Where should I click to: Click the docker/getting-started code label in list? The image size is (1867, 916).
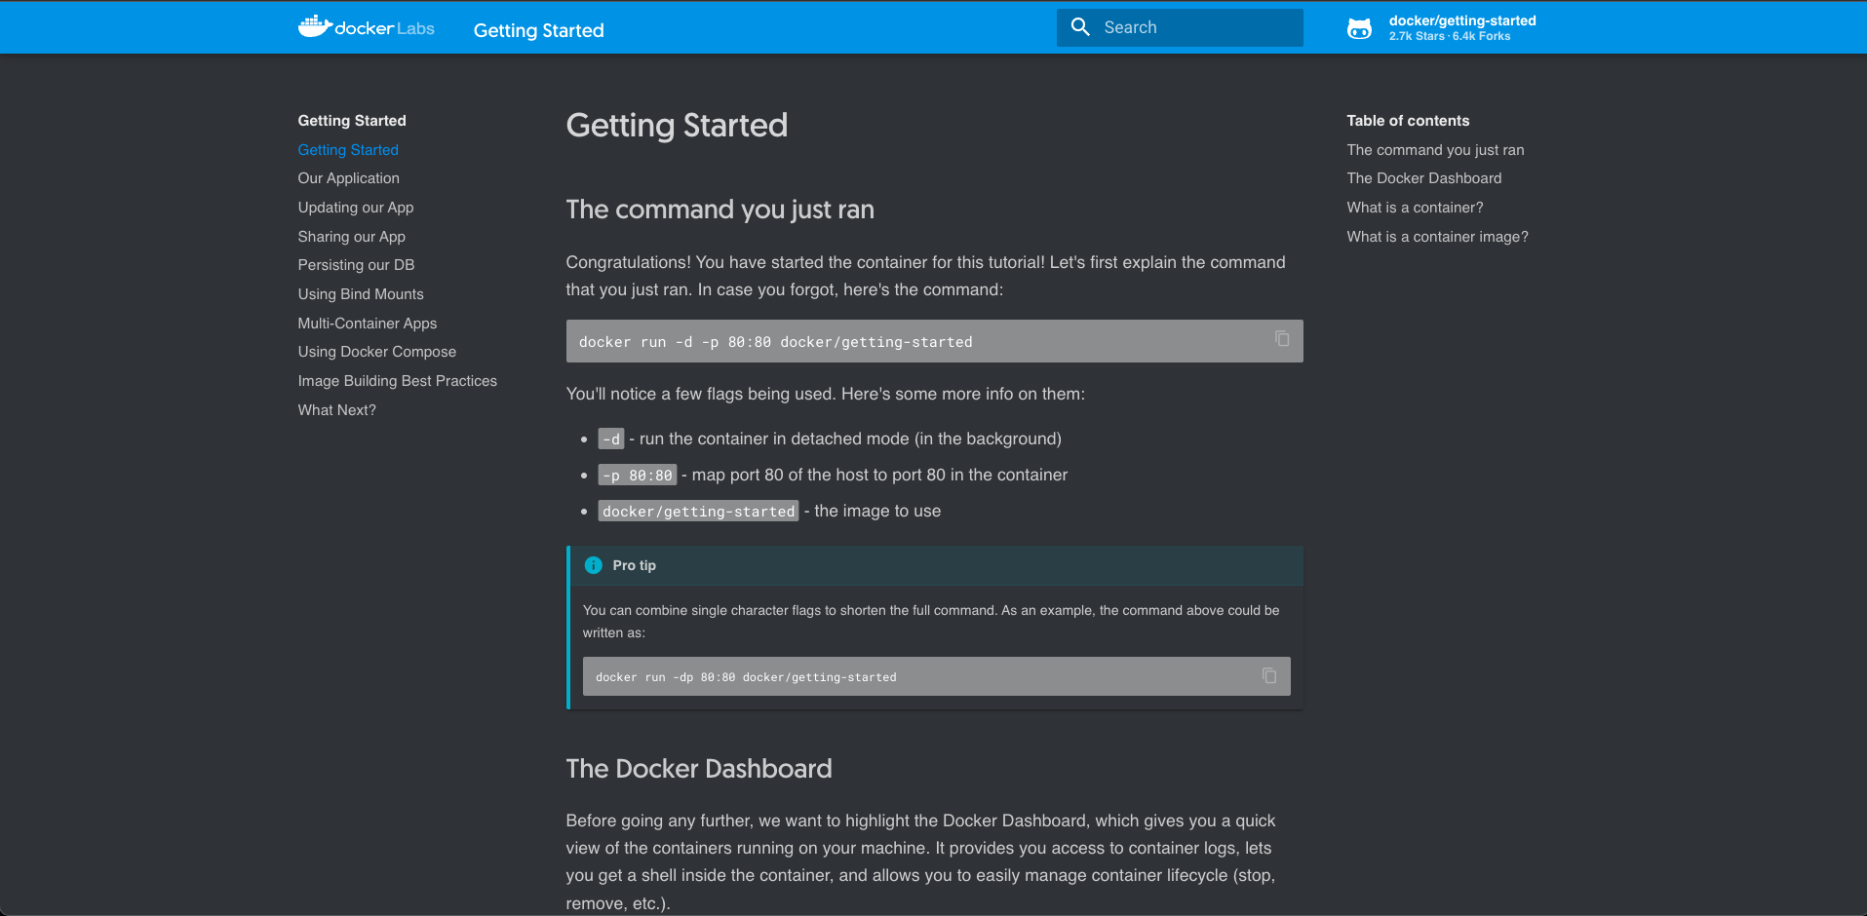pyautogui.click(x=698, y=512)
